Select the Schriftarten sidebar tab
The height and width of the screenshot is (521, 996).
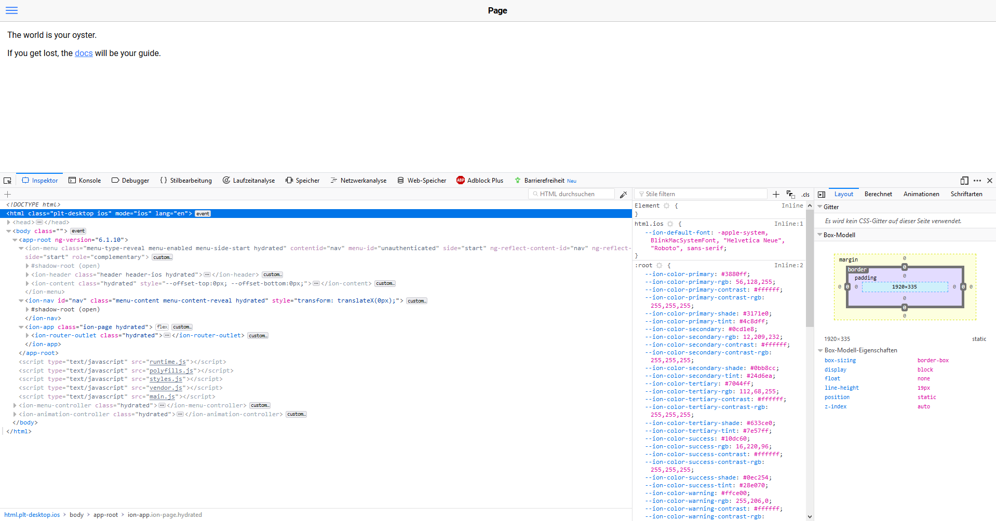pyautogui.click(x=966, y=194)
